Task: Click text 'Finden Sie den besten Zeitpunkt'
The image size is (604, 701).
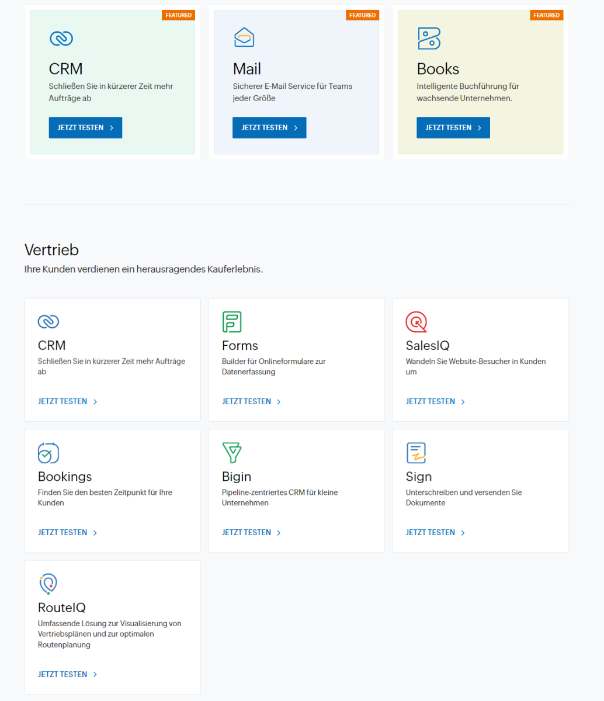Action: [x=91, y=492]
